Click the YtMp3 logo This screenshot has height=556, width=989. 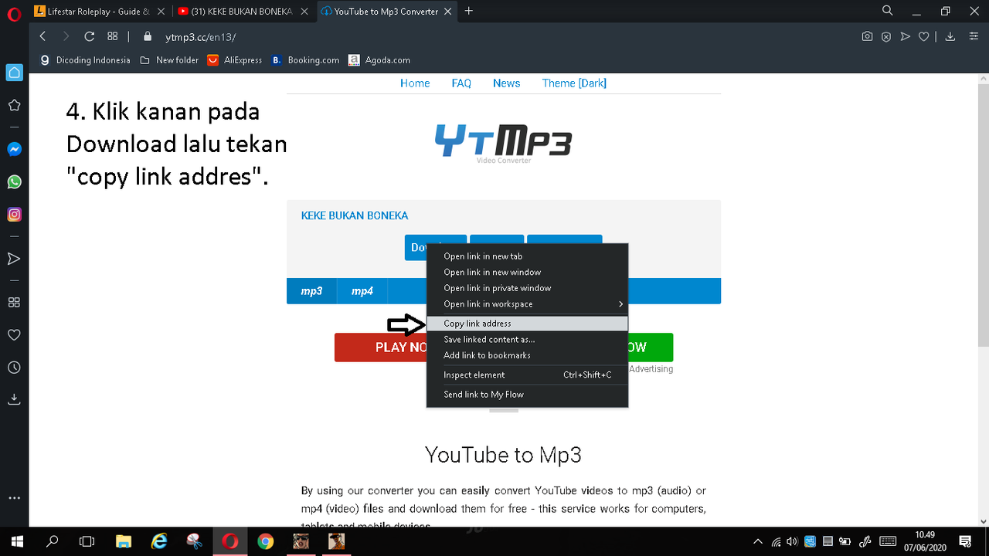pos(503,143)
